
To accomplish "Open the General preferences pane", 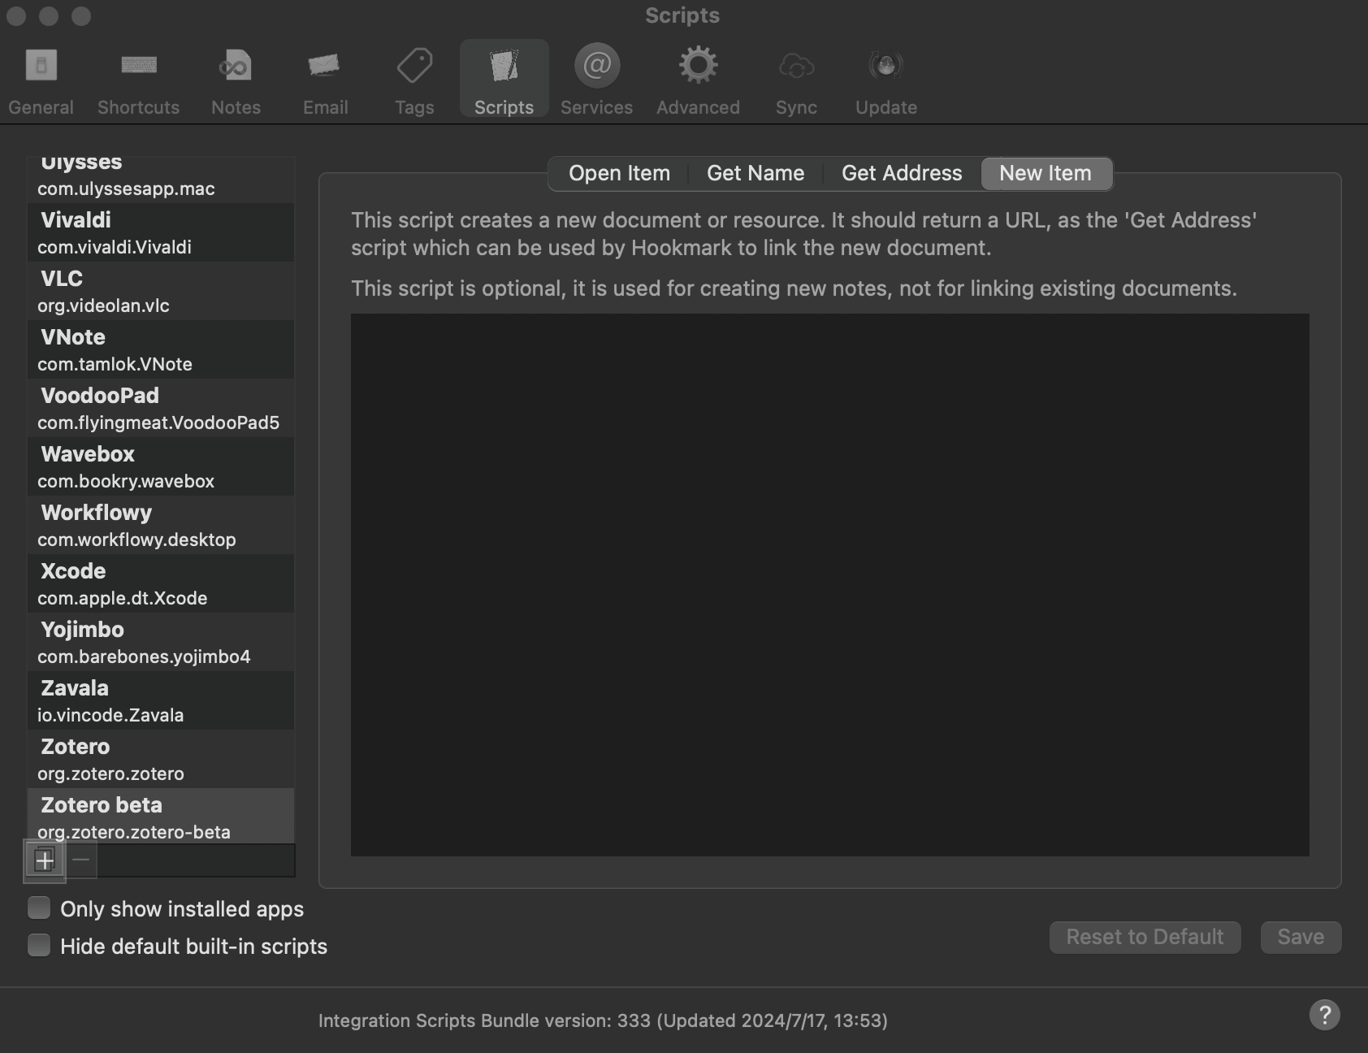I will [x=41, y=80].
